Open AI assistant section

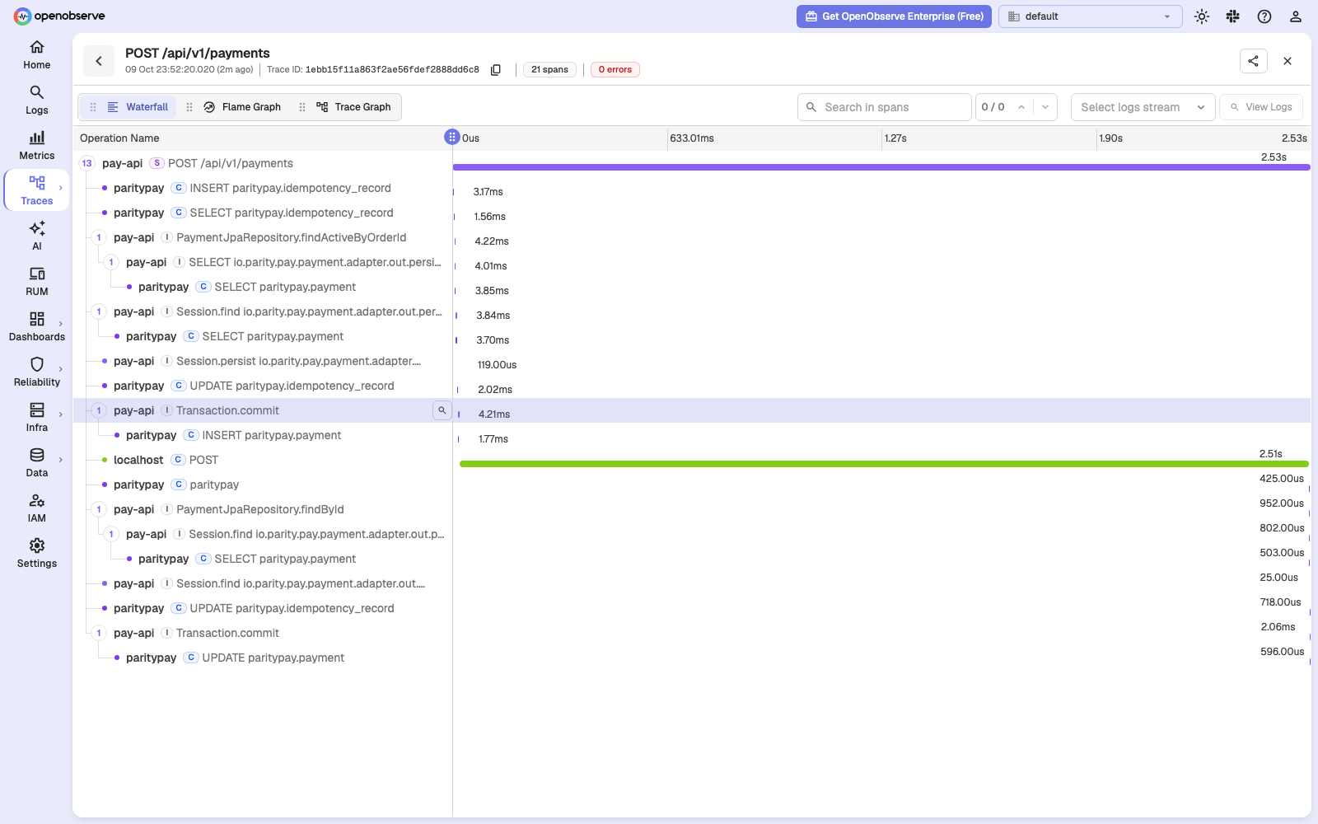tap(36, 236)
